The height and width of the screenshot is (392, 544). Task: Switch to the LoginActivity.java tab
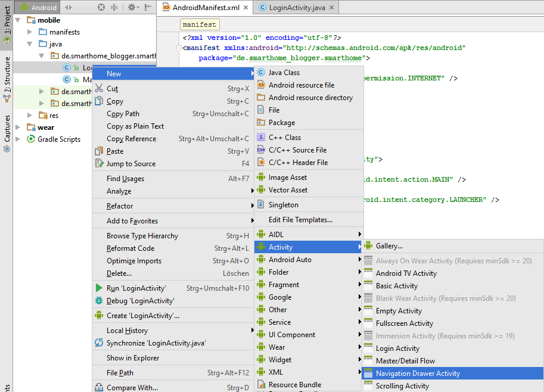click(296, 8)
